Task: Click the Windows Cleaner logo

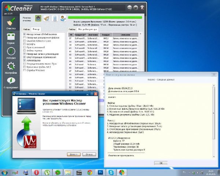Action: 19,8
